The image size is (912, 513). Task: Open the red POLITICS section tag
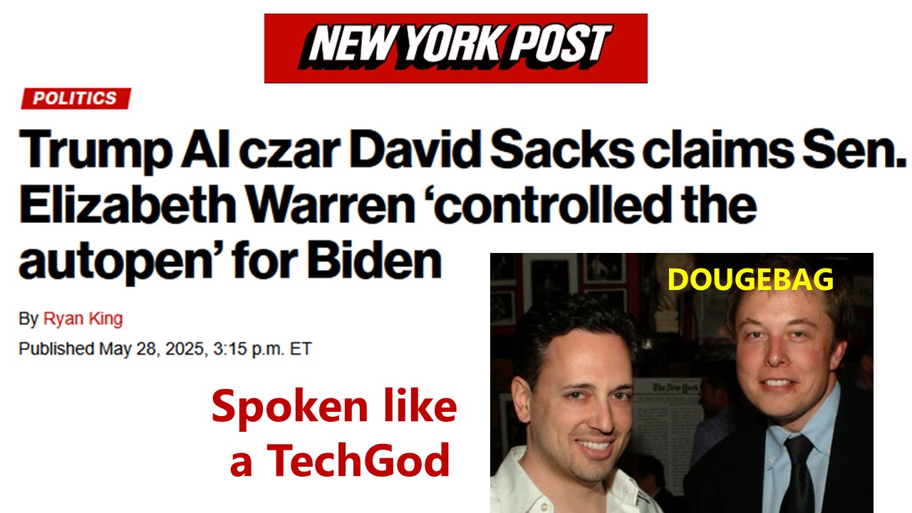pos(76,98)
